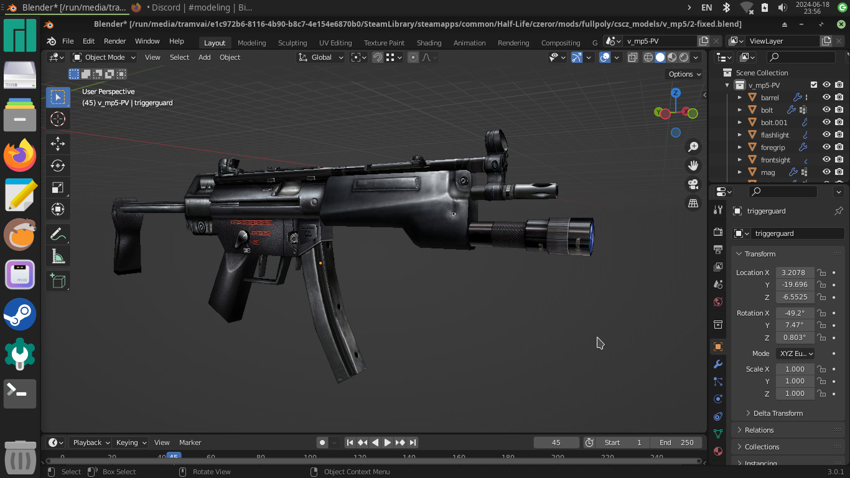850x478 pixels.
Task: Open the Material properties tab
Action: [x=718, y=451]
